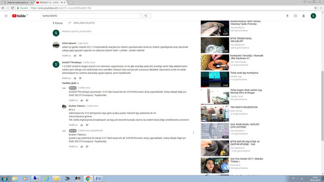324x182 pixels.
Task: Switch to the Adamlar karbüratörlü tab
Action: (18, 3)
